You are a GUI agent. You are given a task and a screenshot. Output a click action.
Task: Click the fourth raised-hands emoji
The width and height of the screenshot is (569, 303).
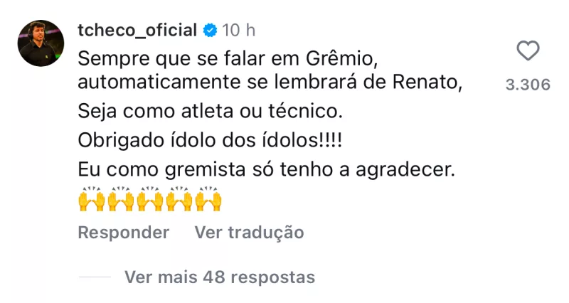pos(179,199)
